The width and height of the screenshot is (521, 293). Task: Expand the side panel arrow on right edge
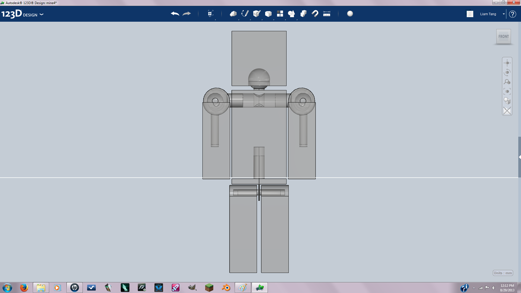pyautogui.click(x=520, y=157)
